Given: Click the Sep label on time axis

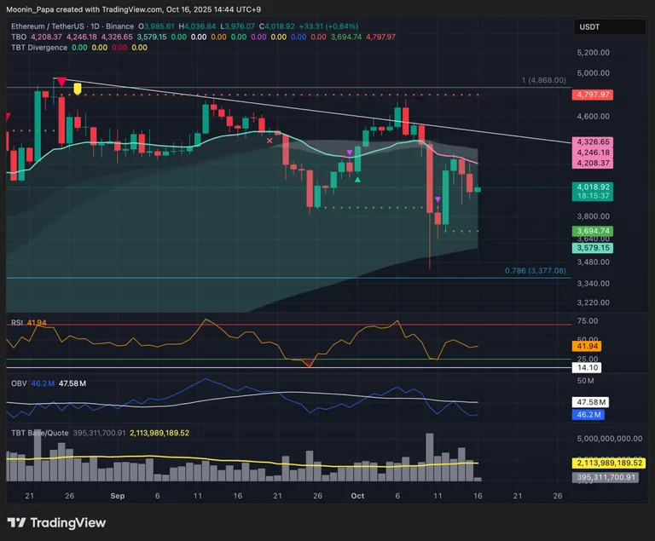Looking at the screenshot, I should pyautogui.click(x=118, y=495).
